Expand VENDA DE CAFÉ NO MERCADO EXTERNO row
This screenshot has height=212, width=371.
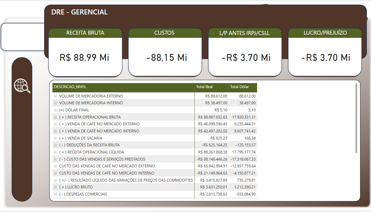[56, 124]
